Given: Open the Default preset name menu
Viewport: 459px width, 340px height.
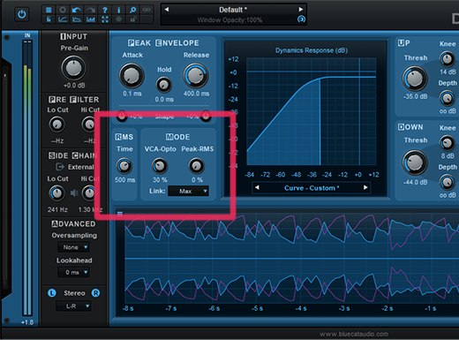Looking at the screenshot, I should 233,10.
